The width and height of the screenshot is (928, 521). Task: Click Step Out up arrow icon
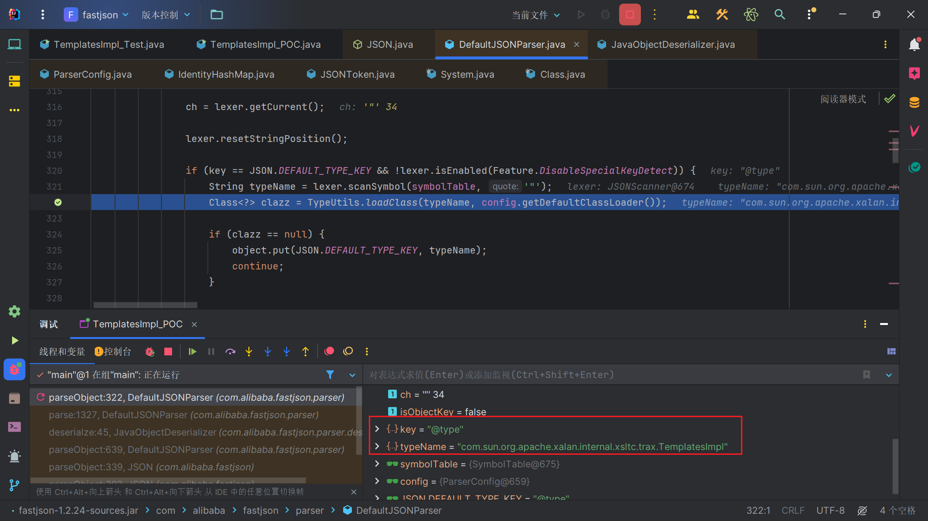point(305,352)
